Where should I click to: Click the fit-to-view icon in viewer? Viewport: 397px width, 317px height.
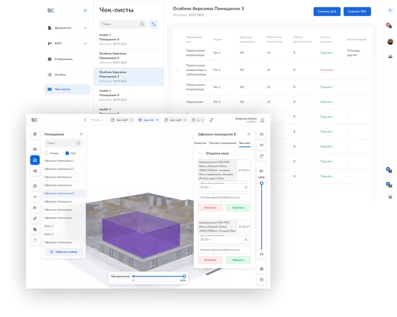click(261, 134)
